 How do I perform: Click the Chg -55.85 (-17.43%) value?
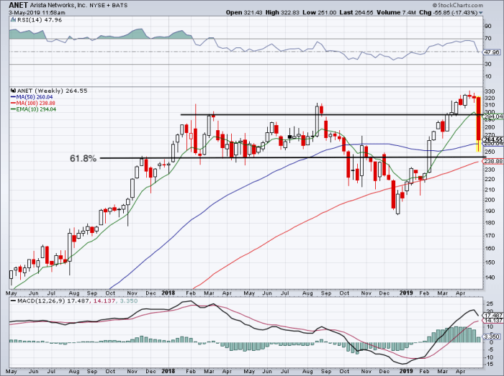448,12
